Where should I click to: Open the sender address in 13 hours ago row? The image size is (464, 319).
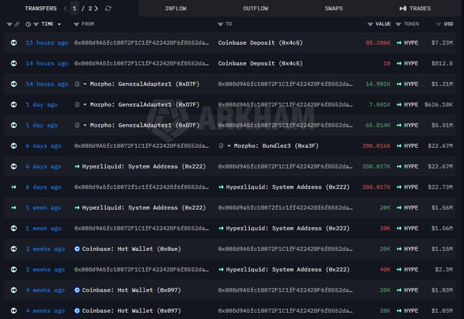click(141, 43)
